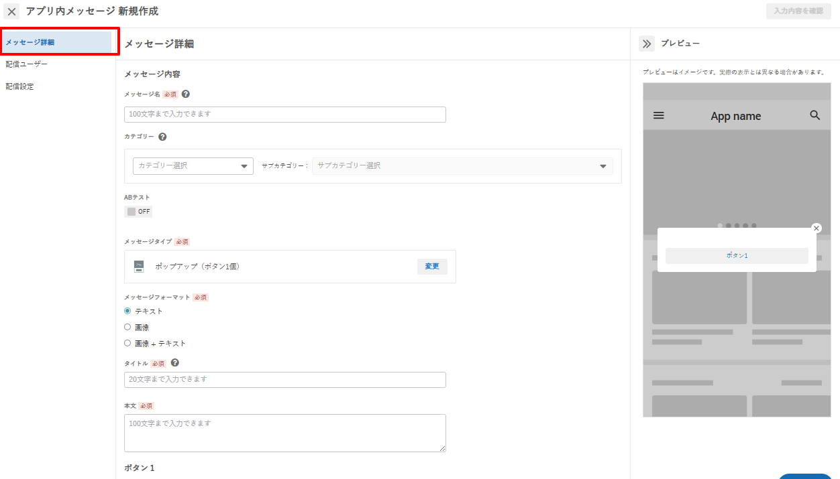Click the help icon next to タイトル

175,363
